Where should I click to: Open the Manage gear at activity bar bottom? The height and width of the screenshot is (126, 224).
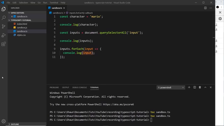[3, 121]
